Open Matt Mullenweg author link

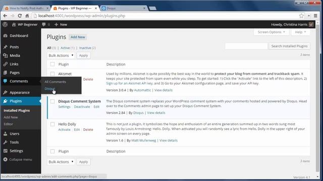coord(143,140)
